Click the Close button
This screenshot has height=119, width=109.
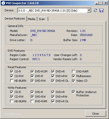96,114
